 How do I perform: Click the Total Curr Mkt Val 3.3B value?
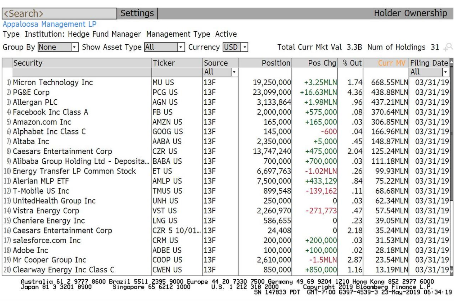pyautogui.click(x=354, y=47)
